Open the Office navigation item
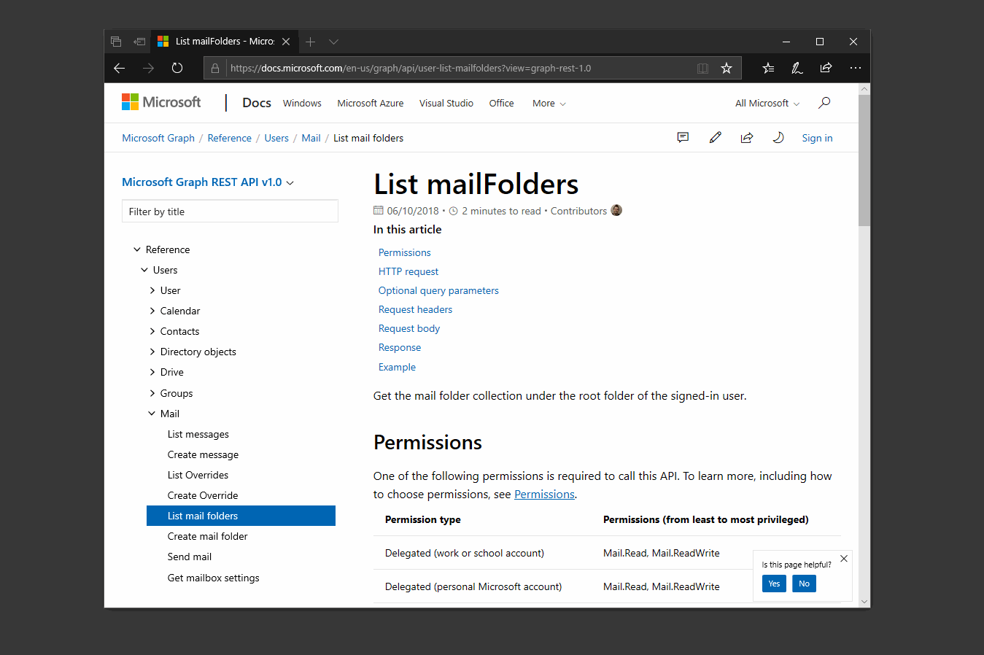 pyautogui.click(x=501, y=104)
